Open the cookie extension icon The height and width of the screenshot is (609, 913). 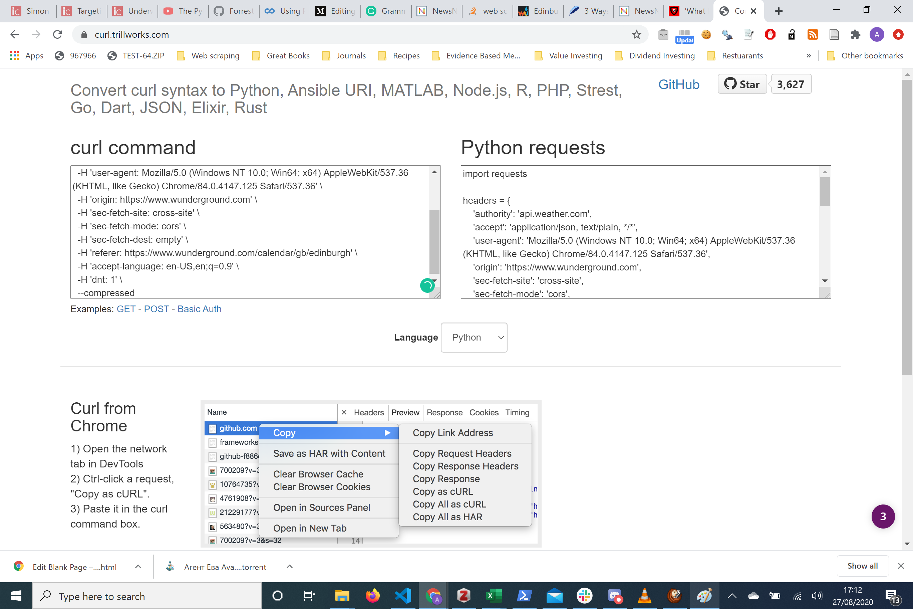coord(706,35)
